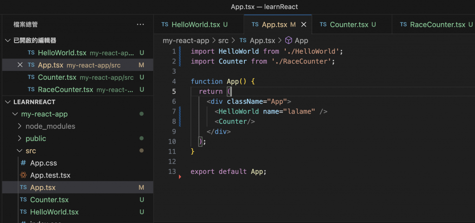Click the className="App" attribute

257,102
